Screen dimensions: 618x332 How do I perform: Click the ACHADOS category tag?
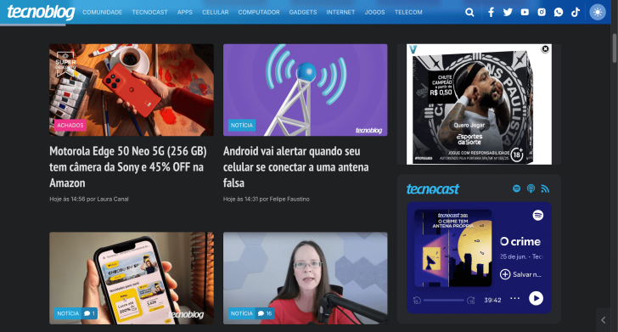(70, 126)
